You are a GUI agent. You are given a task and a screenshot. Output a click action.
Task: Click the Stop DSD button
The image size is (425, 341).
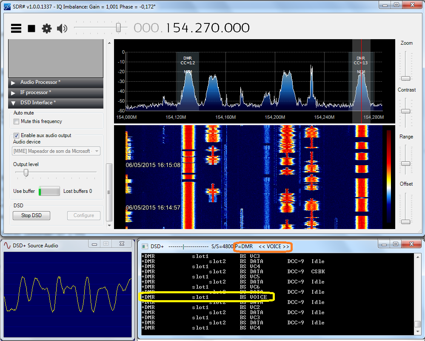point(31,215)
